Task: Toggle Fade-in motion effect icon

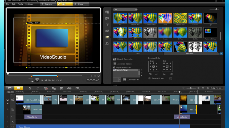Action: tap(156, 74)
